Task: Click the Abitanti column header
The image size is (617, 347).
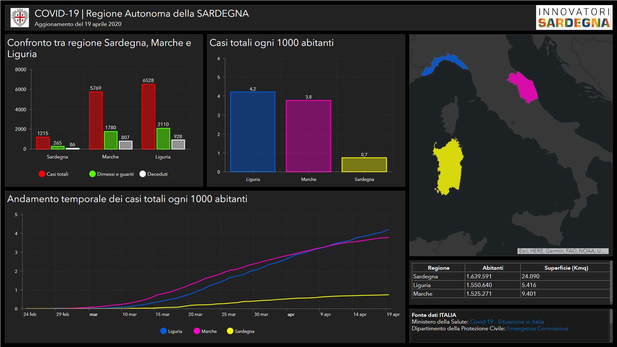Action: pos(492,268)
